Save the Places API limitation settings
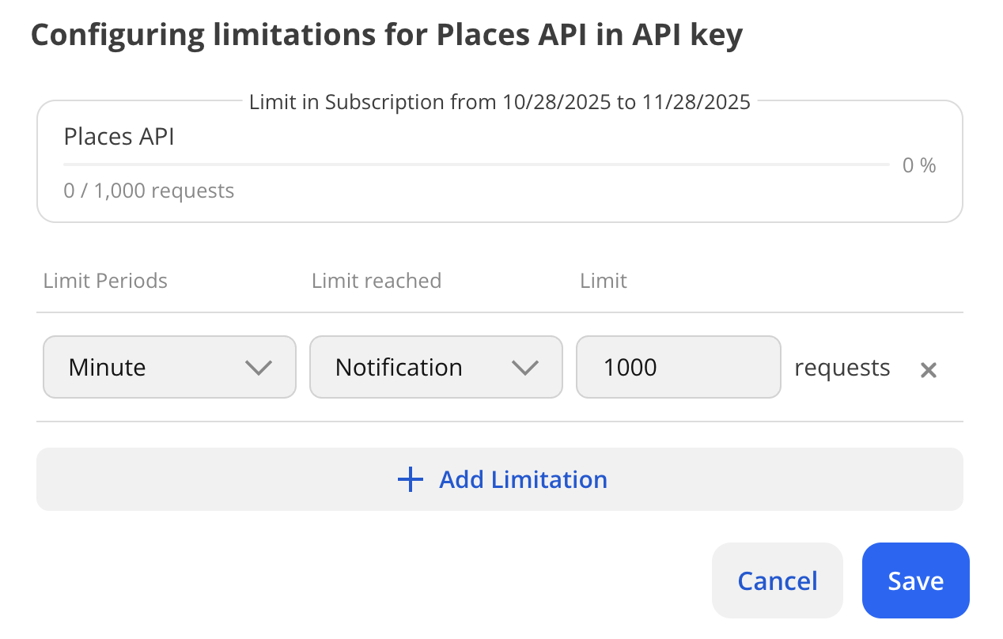1003x639 pixels. click(915, 580)
